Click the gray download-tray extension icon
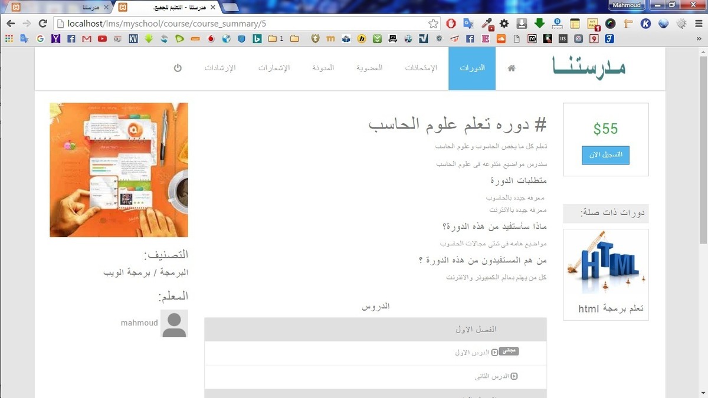The image size is (708, 398). point(522,24)
